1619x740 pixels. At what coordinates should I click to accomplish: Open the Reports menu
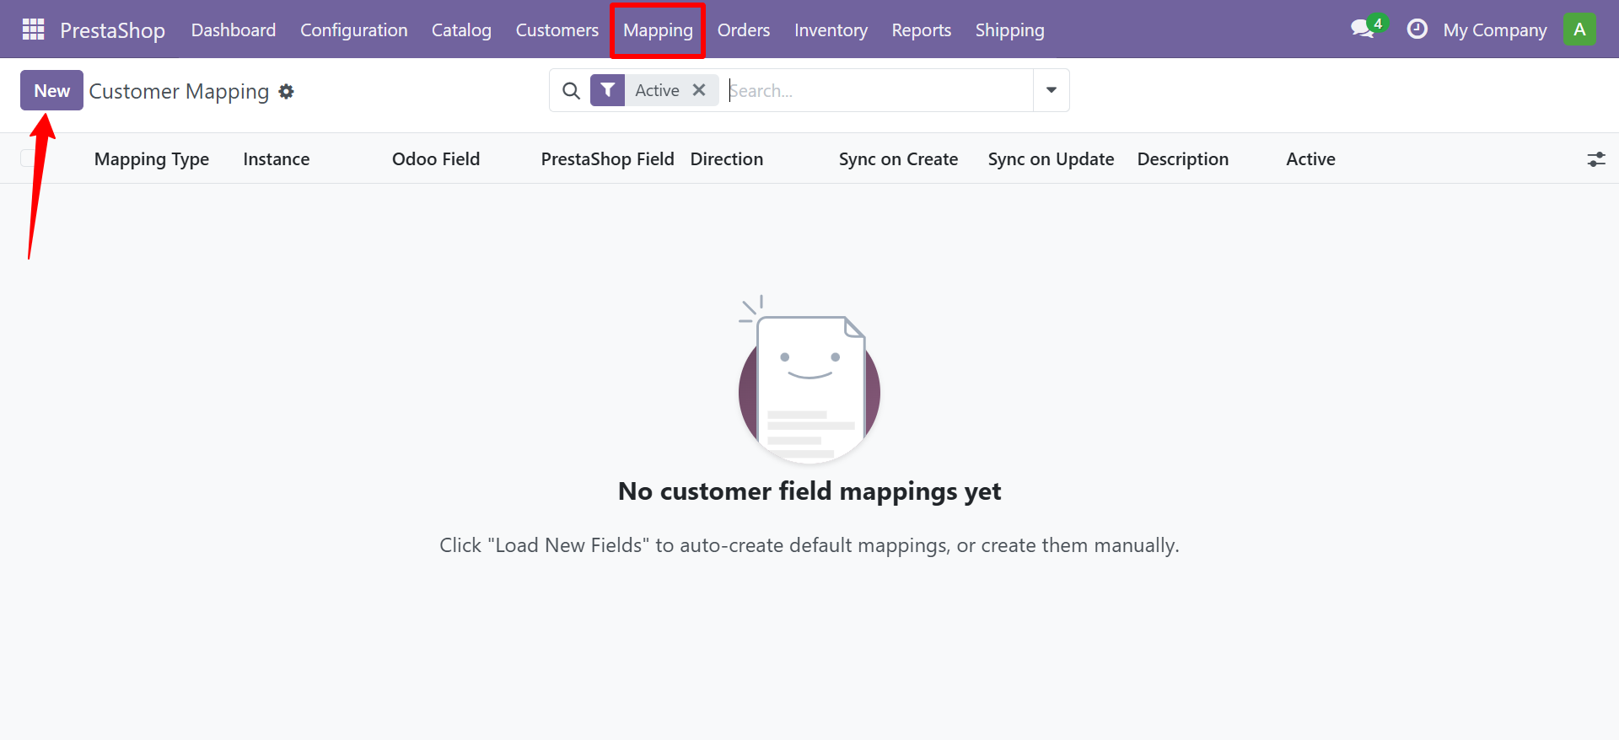click(x=922, y=29)
